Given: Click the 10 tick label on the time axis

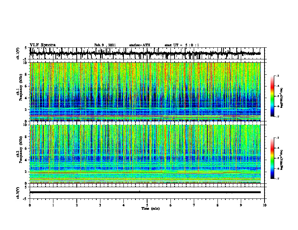Looking at the screenshot, I should point(265,205).
